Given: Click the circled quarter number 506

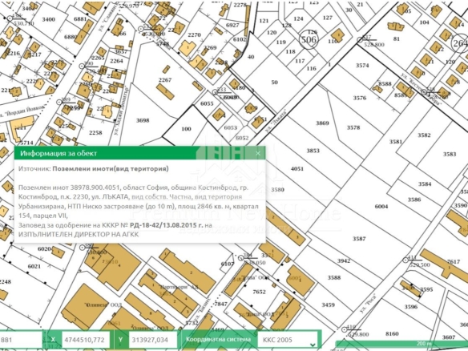Looking at the screenshot, I should point(309,39).
